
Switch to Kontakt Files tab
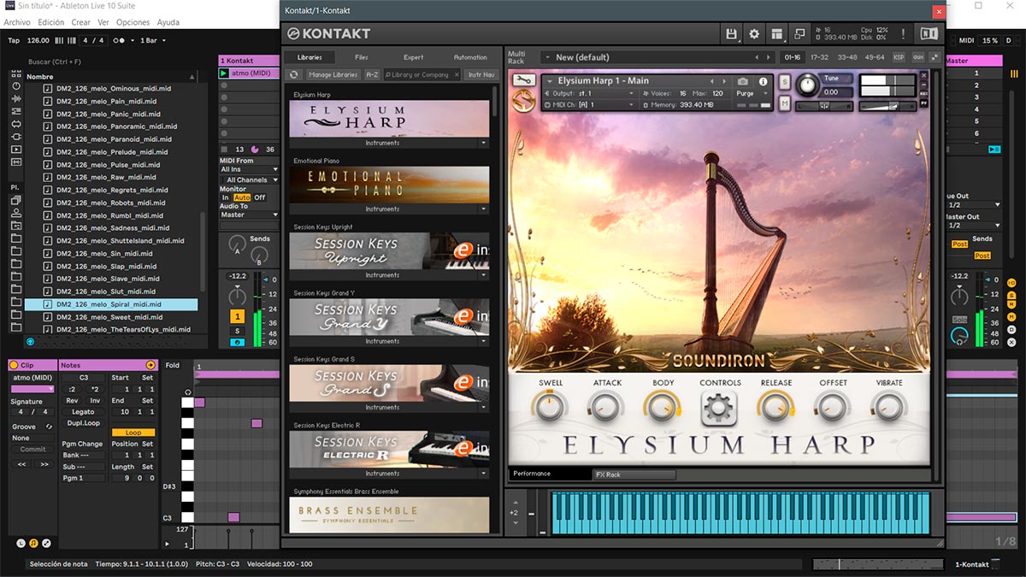click(x=362, y=57)
